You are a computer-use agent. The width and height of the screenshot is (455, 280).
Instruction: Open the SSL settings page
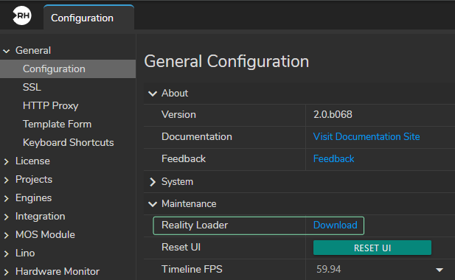[32, 87]
